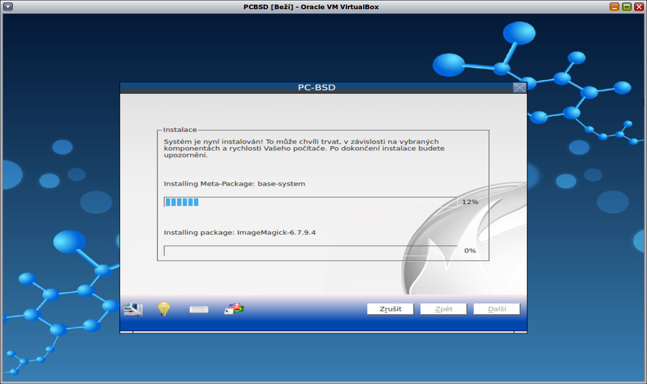Click the Zpět button
This screenshot has width=647, height=384.
[443, 308]
